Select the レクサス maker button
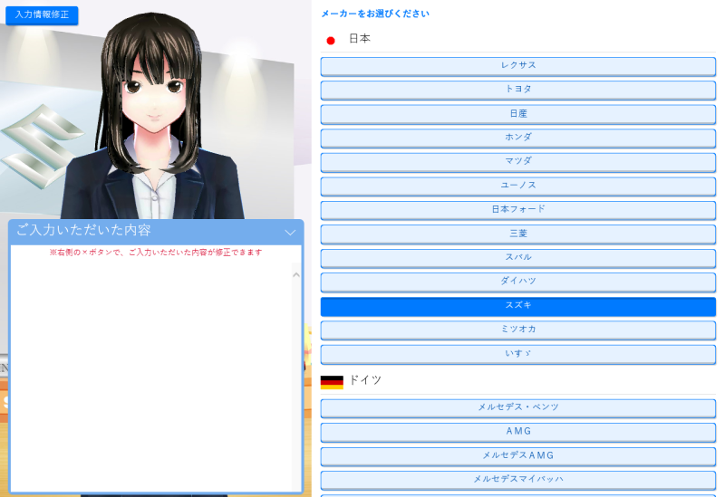The height and width of the screenshot is (497, 725). (x=517, y=66)
